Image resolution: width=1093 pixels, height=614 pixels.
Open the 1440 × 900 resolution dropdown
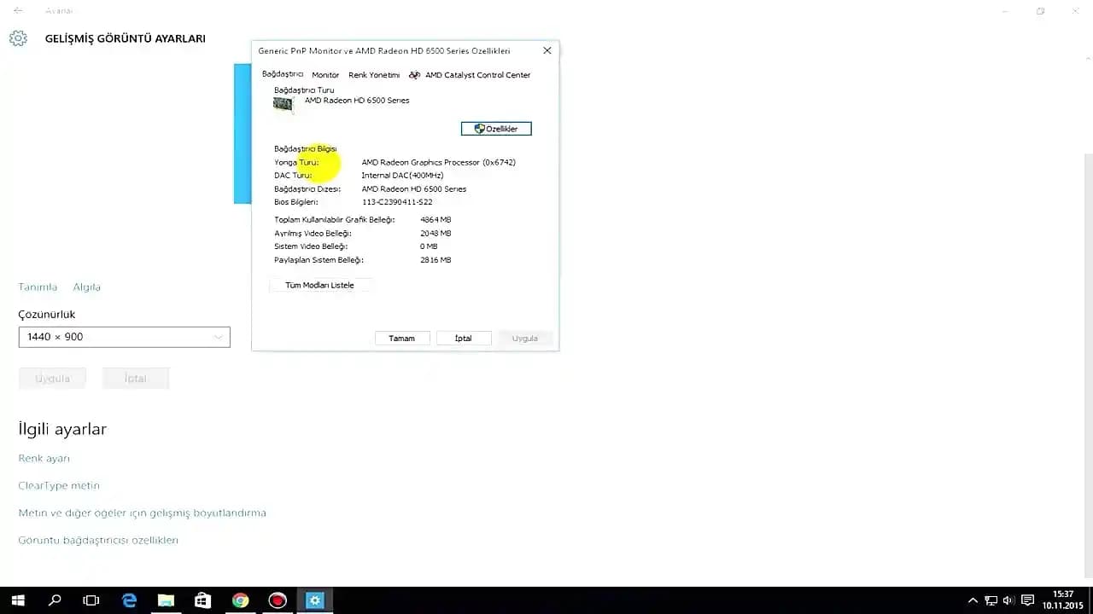click(124, 336)
